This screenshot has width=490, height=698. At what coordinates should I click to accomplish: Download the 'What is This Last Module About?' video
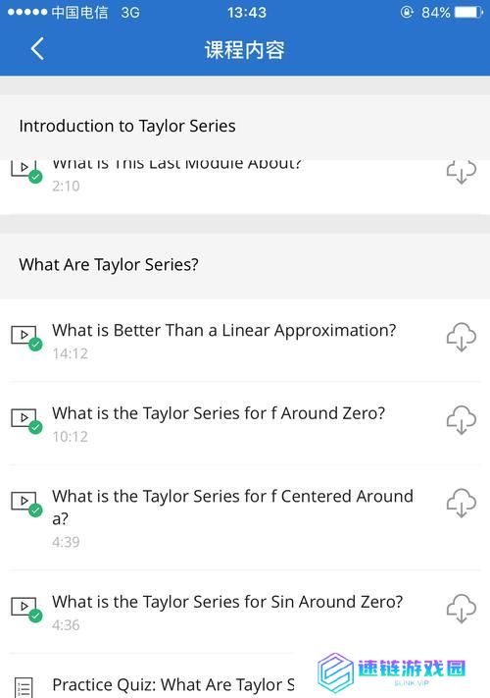pos(462,172)
